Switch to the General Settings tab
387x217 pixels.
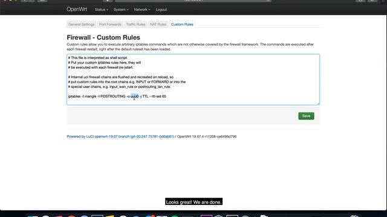click(82, 24)
